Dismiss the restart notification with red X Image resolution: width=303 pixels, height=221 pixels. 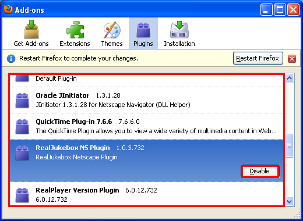[x=292, y=59]
